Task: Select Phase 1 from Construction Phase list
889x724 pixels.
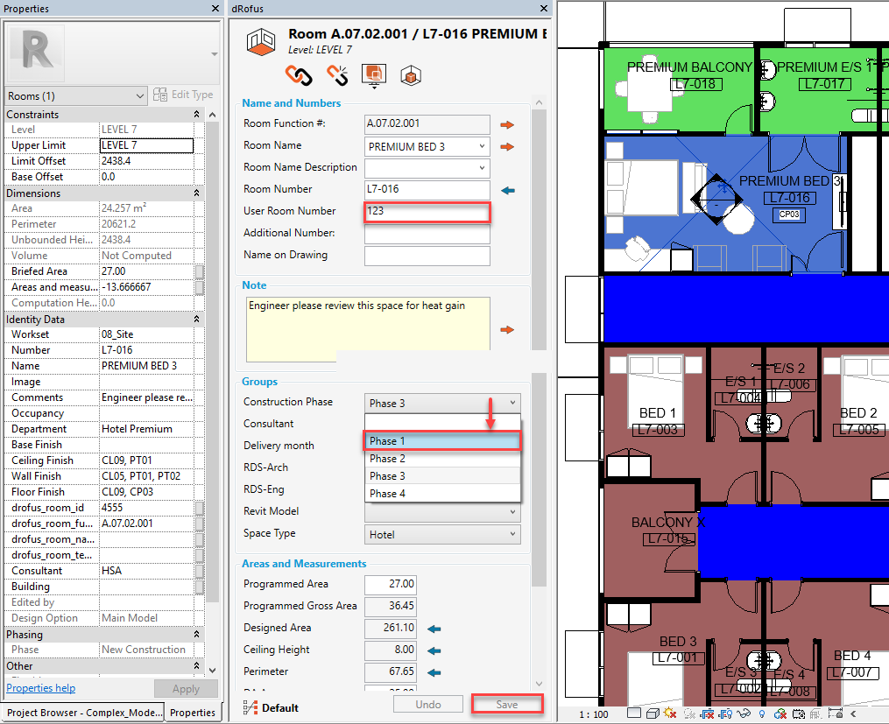Action: click(x=442, y=441)
